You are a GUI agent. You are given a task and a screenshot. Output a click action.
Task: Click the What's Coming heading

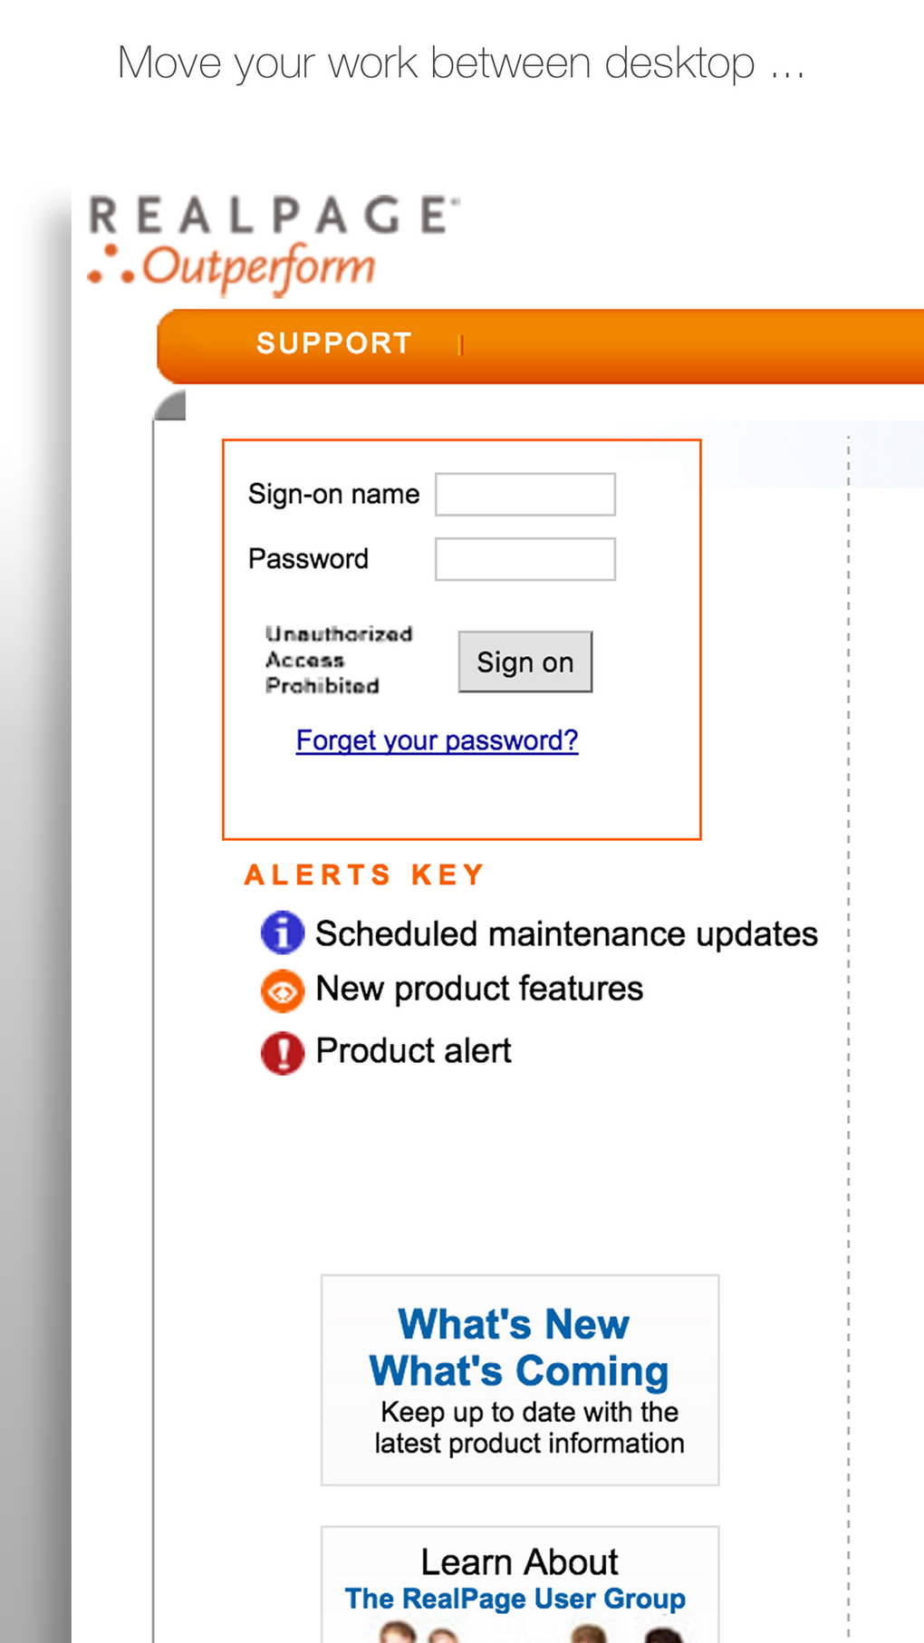[519, 1371]
